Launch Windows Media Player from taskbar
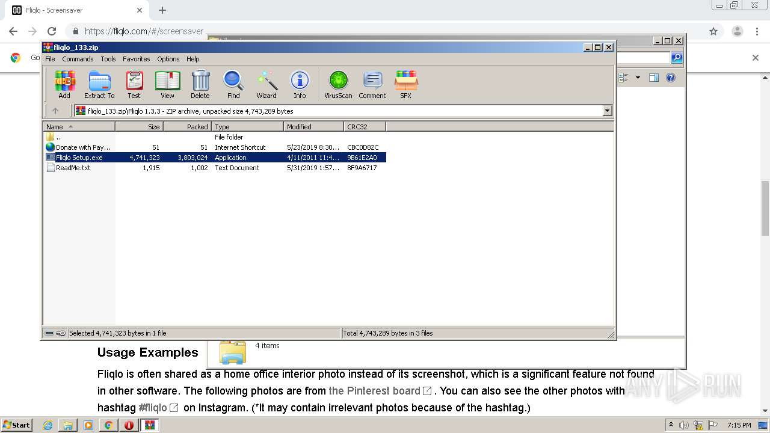The height and width of the screenshot is (433, 770). pos(88,425)
